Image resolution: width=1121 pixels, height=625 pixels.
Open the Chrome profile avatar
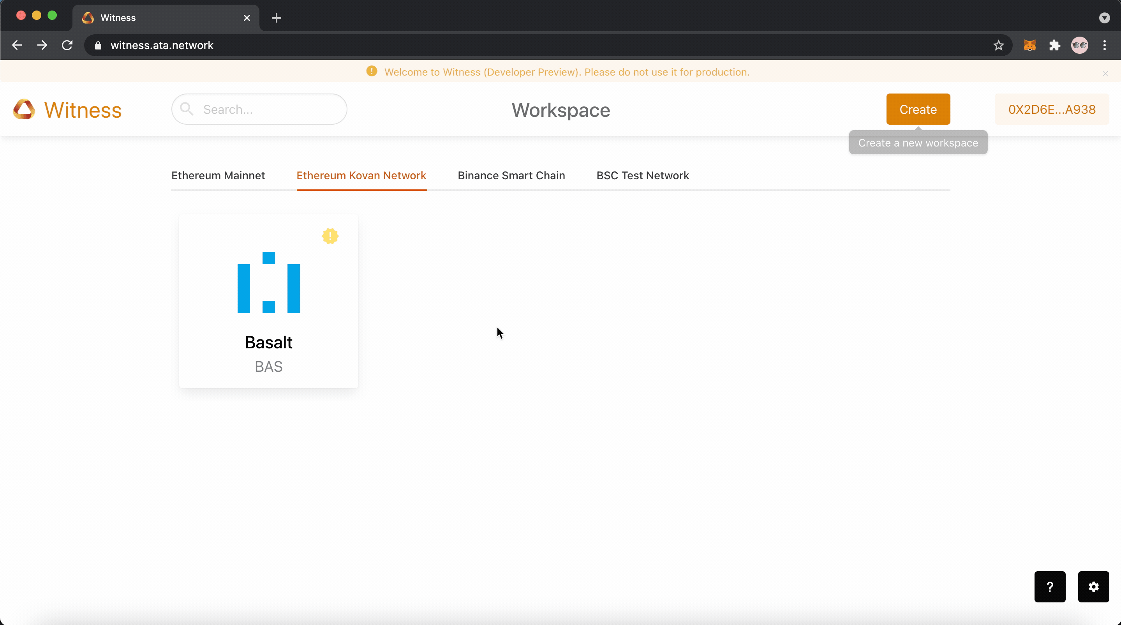coord(1080,45)
